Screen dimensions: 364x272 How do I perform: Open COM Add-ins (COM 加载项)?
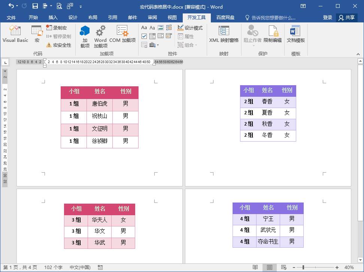click(122, 34)
